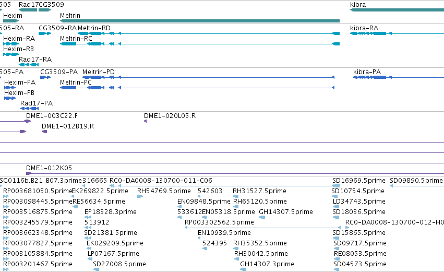Select the Hexim-PB protein label
444x272 pixels.
(x=19, y=93)
